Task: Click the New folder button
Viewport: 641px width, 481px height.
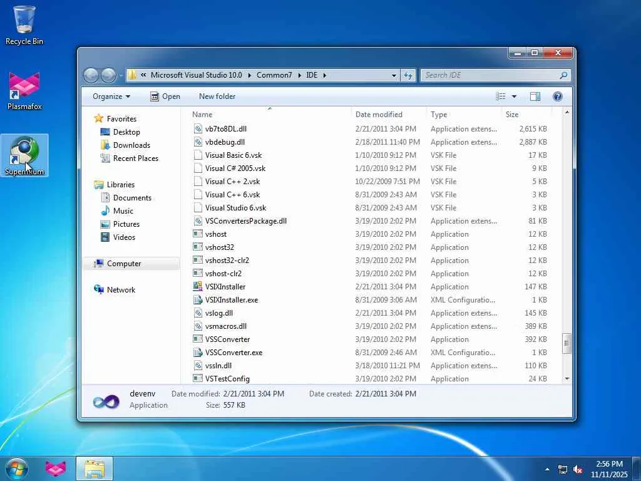Action: (217, 96)
